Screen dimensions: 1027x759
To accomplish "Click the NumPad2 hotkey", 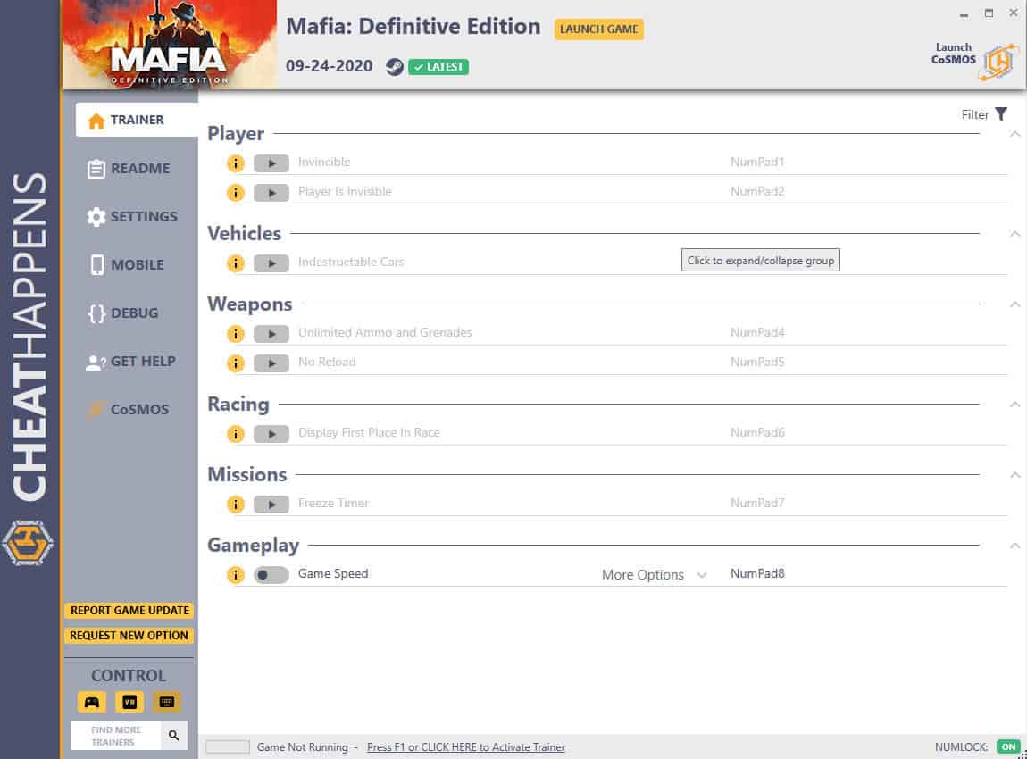I will click(x=757, y=191).
